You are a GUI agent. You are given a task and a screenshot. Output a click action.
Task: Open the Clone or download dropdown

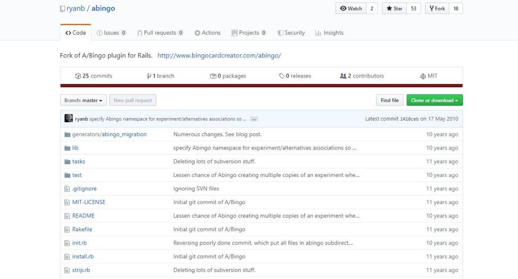tap(435, 100)
